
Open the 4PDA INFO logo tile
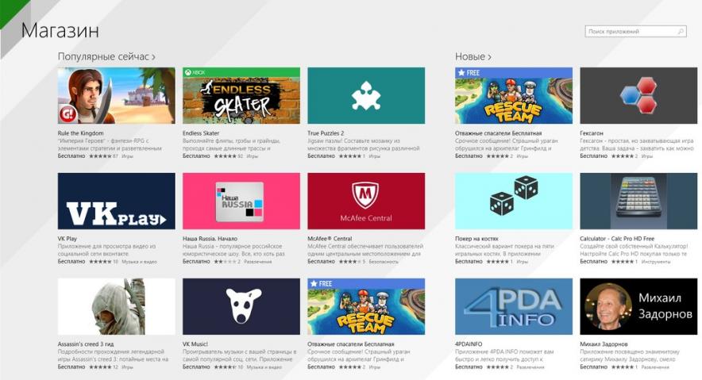point(514,307)
